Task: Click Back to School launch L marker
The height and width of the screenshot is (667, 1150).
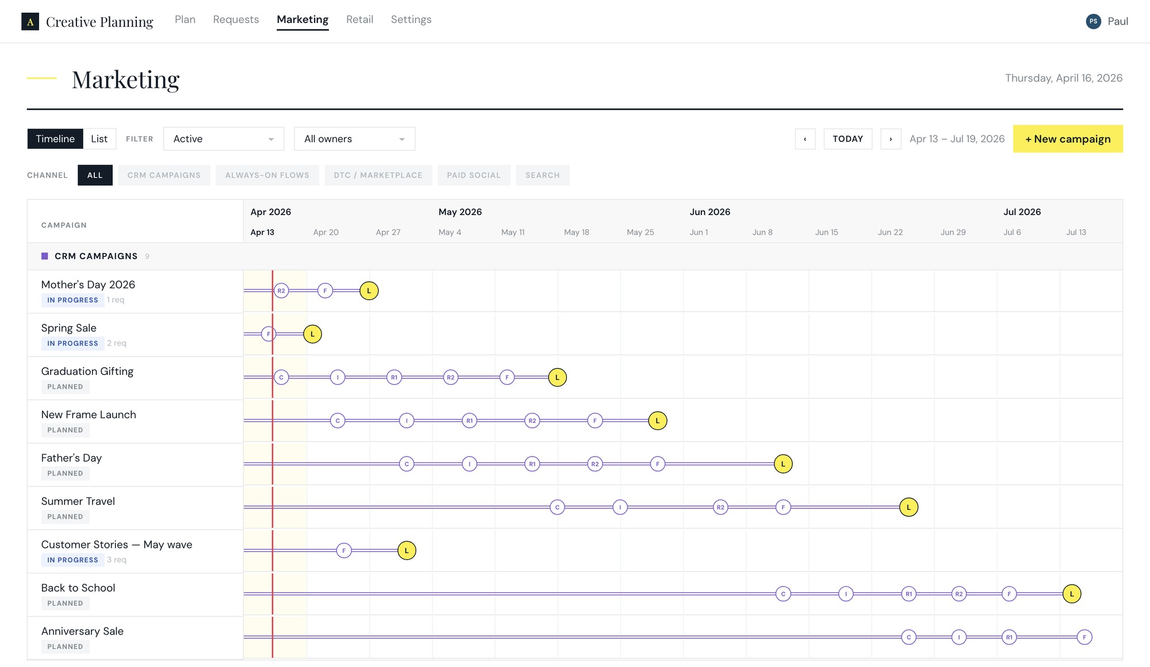Action: pyautogui.click(x=1072, y=594)
